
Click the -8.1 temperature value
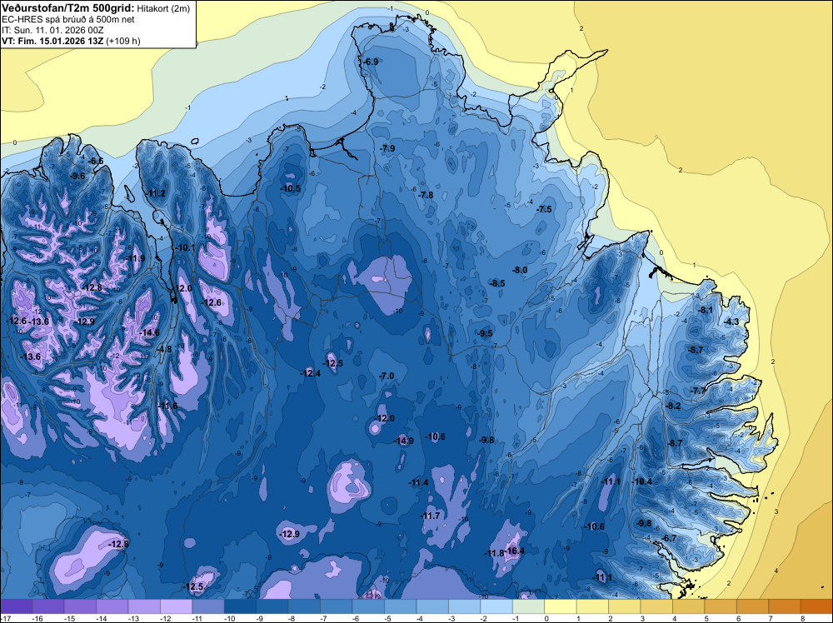706,310
